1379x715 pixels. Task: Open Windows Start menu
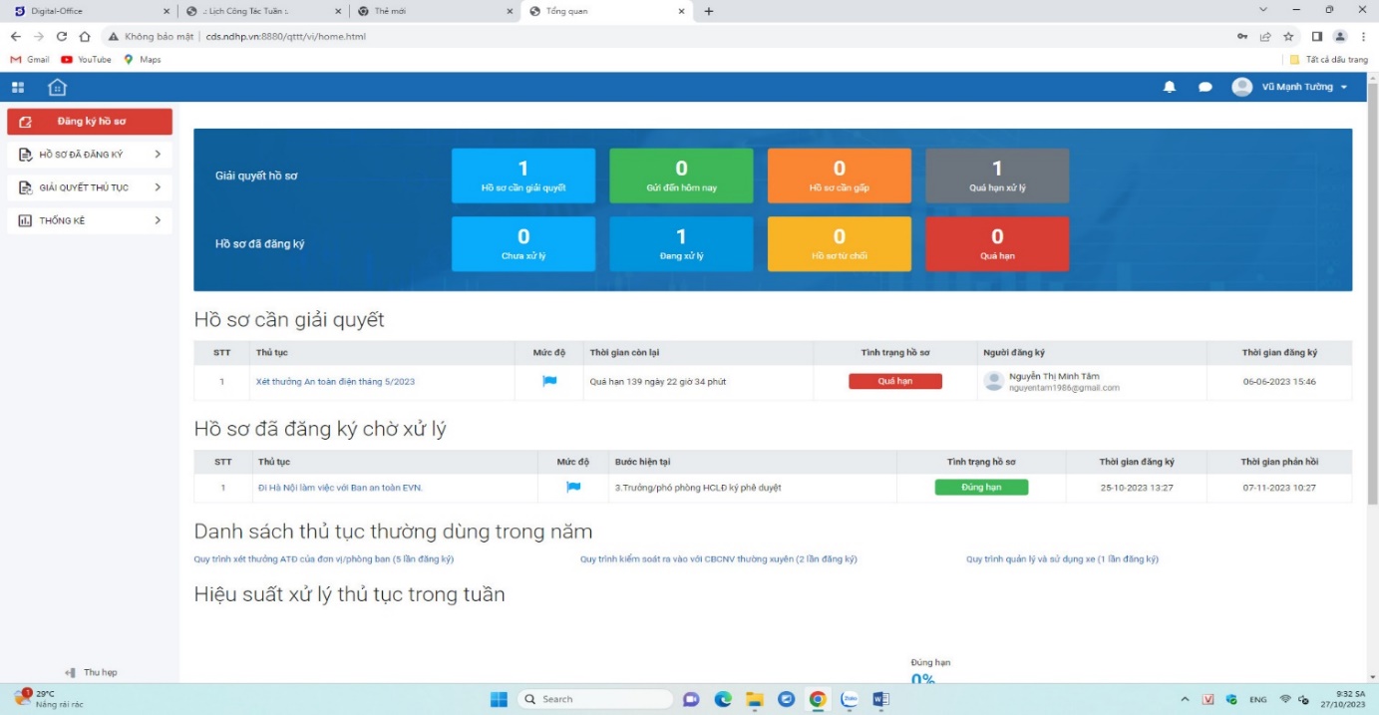[x=499, y=699]
